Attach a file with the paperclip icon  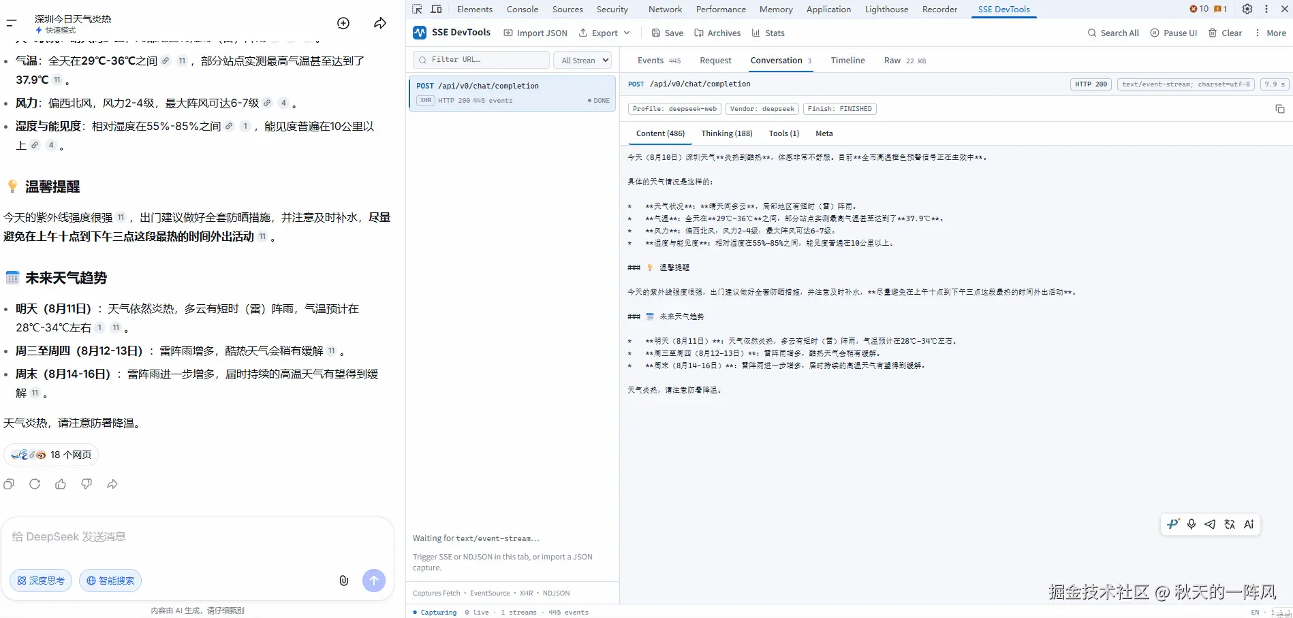(x=344, y=581)
